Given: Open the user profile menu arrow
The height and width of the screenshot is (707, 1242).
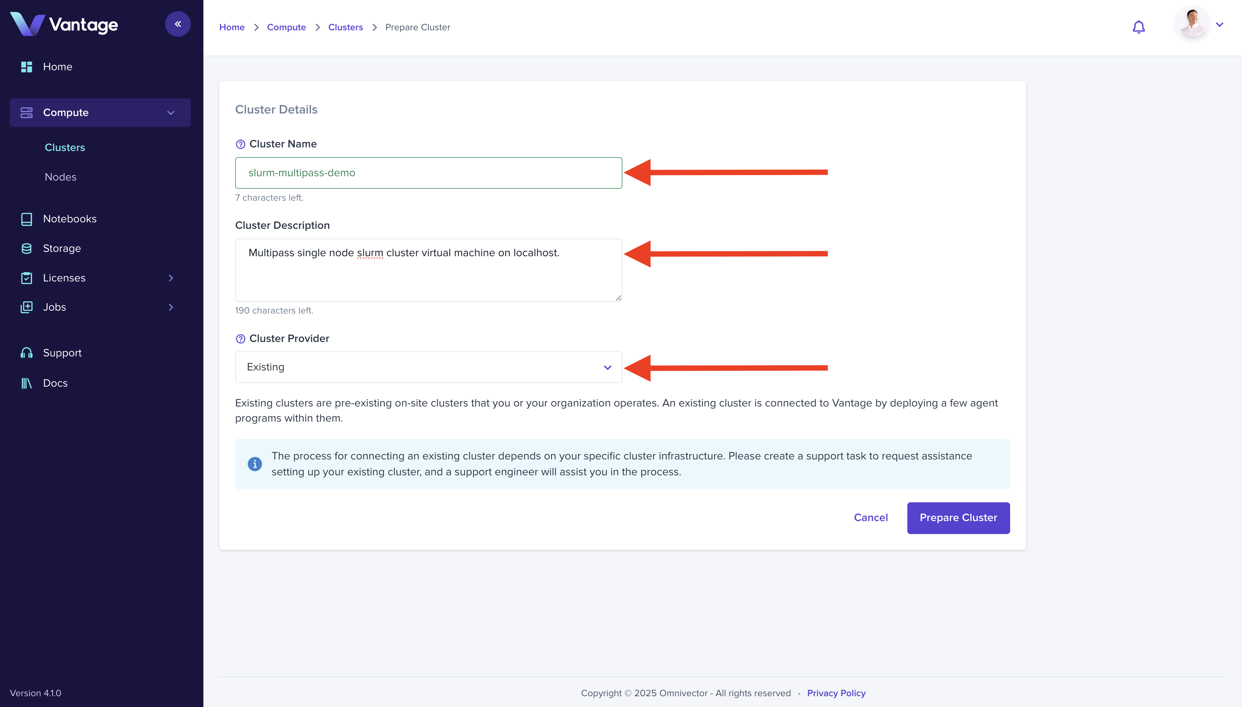Looking at the screenshot, I should [1220, 25].
